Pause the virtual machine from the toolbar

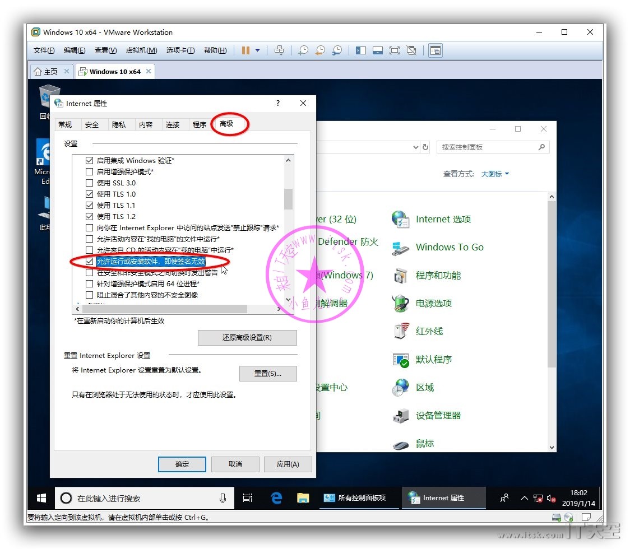[x=245, y=50]
